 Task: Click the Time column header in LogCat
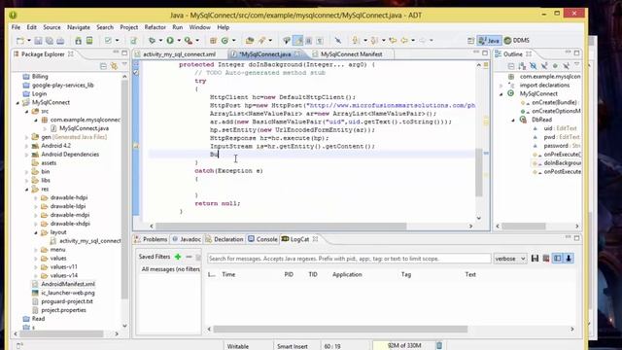(228, 274)
